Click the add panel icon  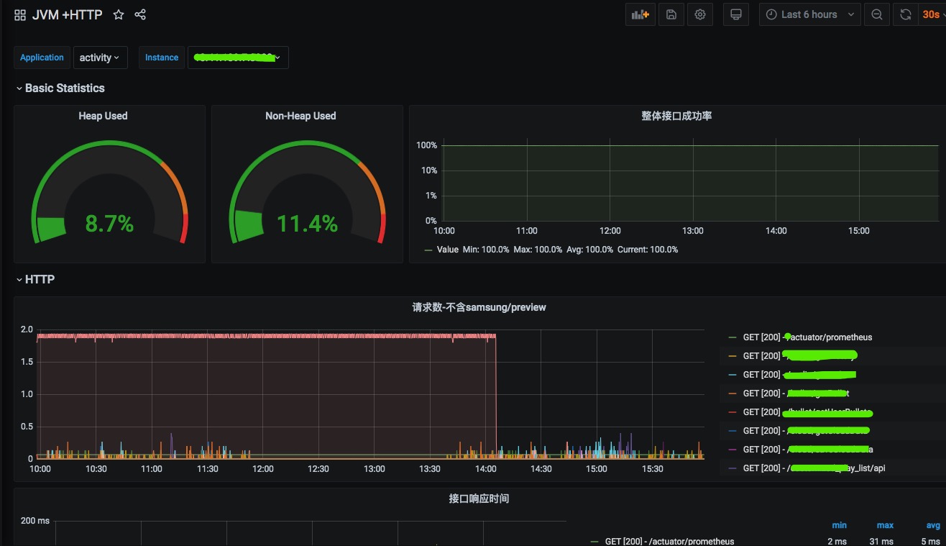click(640, 14)
